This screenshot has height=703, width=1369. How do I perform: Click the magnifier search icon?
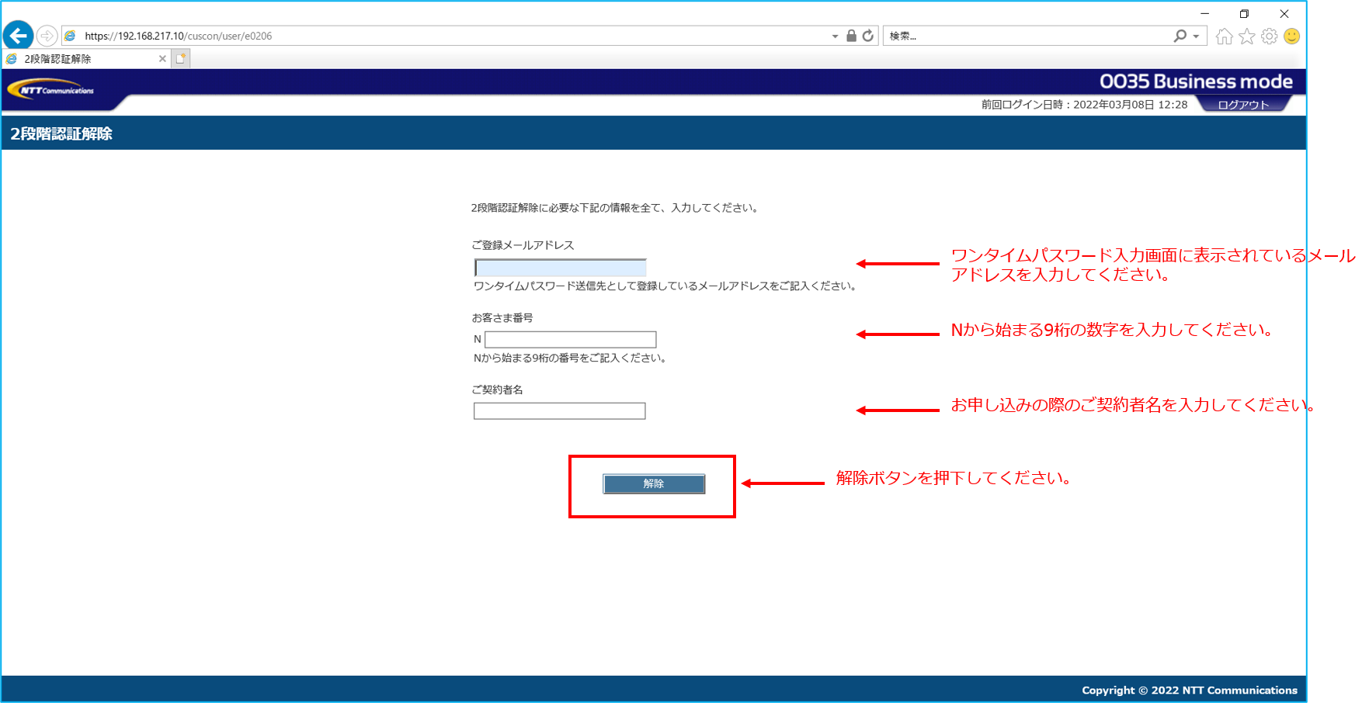click(x=1180, y=36)
